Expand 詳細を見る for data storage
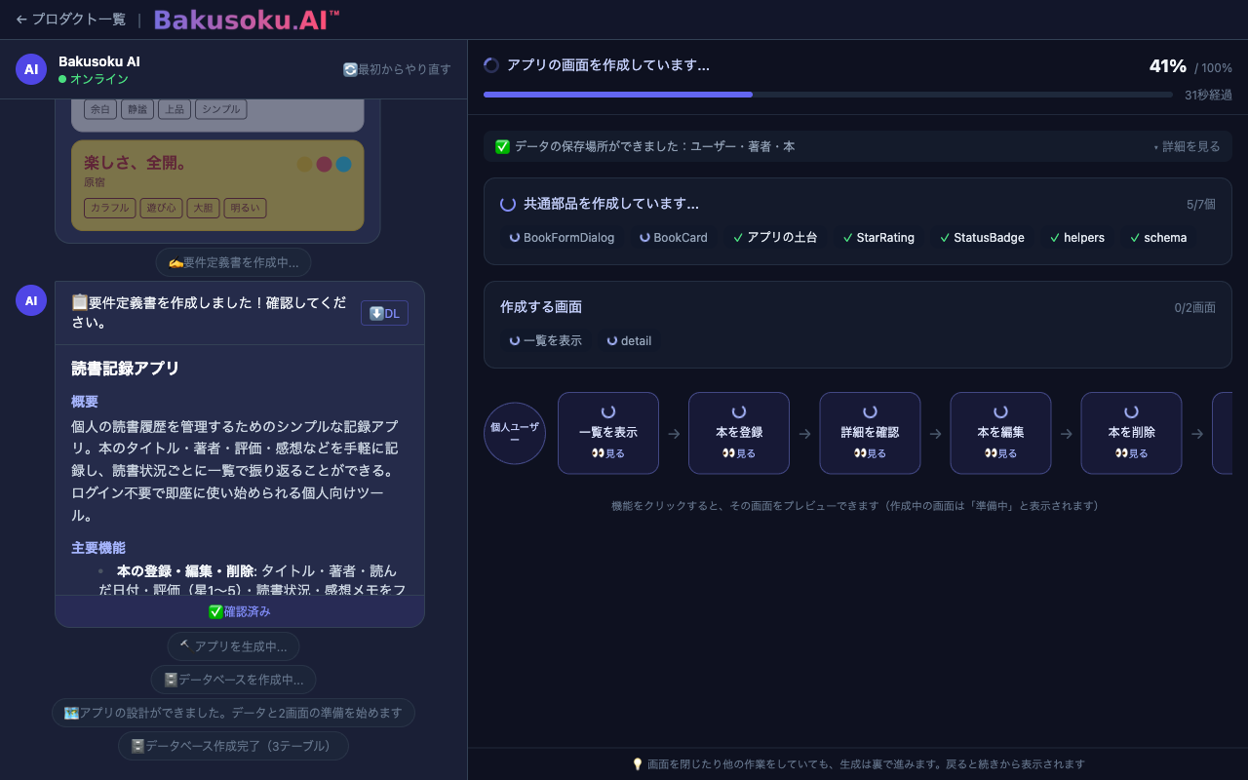1248x780 pixels. coord(1187,146)
